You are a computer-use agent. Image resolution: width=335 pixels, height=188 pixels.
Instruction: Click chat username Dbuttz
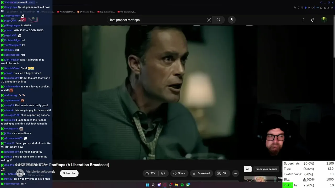(x=8, y=157)
